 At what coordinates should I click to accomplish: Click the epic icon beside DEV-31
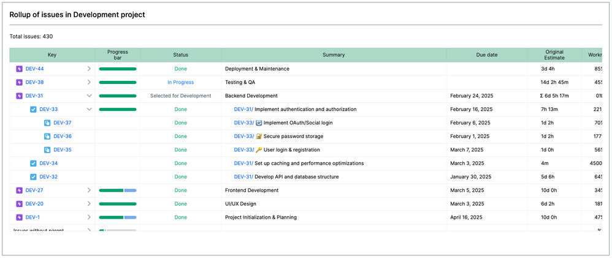click(19, 96)
